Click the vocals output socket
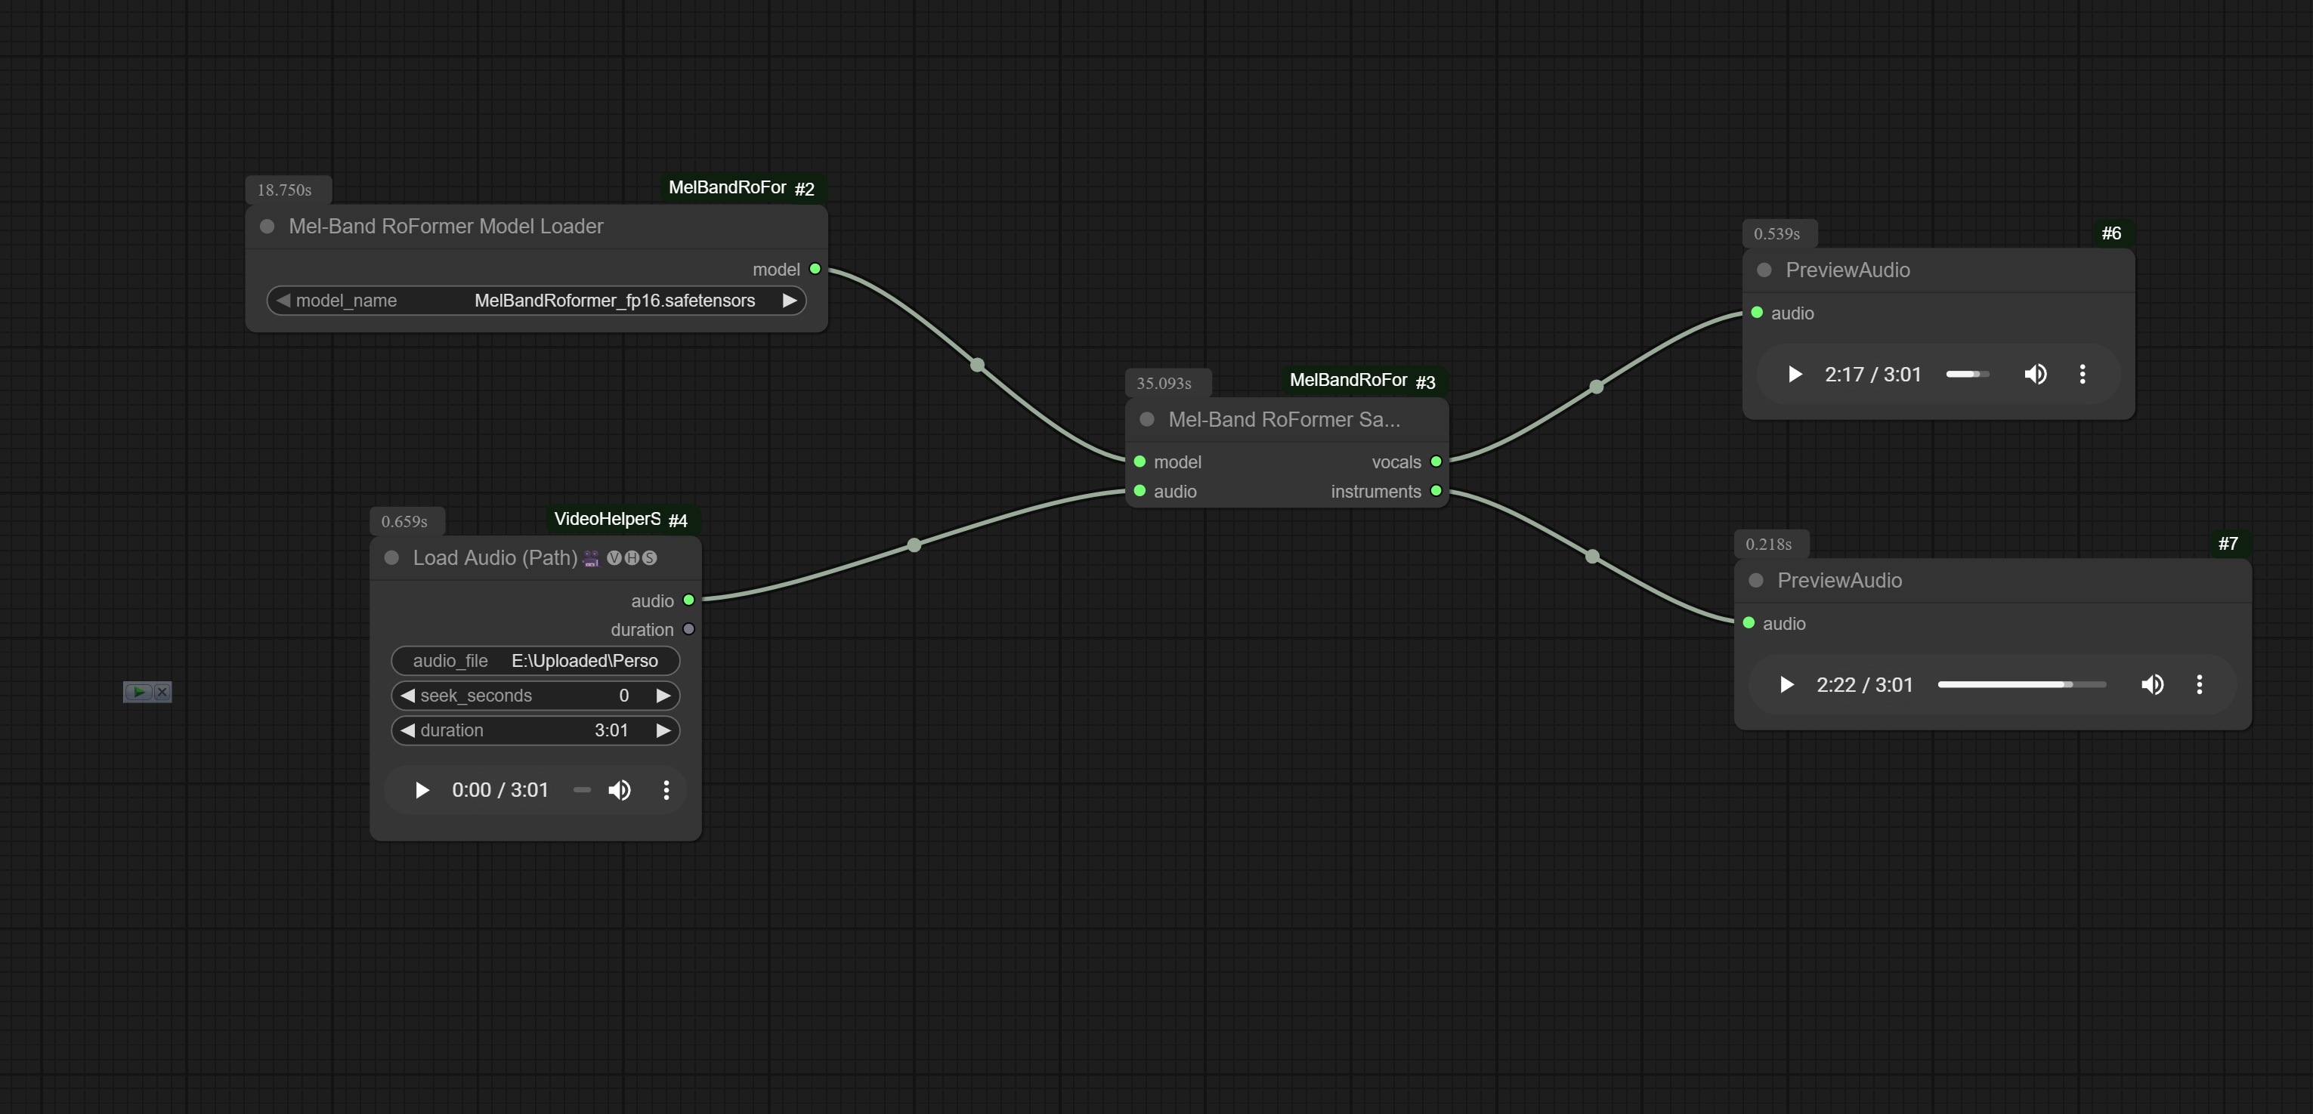Image resolution: width=2313 pixels, height=1114 pixels. [1436, 461]
